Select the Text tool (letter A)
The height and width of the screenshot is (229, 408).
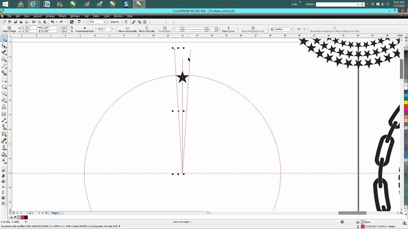point(4,107)
